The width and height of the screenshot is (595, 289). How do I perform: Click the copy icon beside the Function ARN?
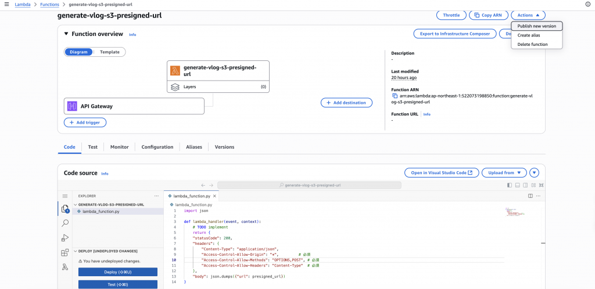(x=395, y=96)
